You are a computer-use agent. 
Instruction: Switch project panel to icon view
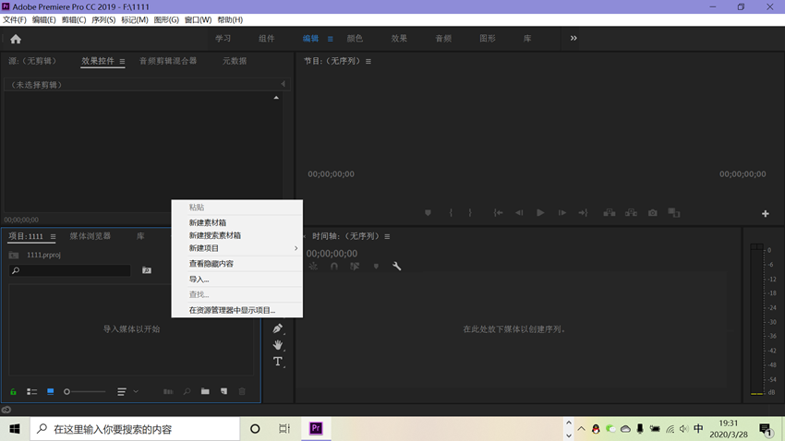(x=51, y=392)
